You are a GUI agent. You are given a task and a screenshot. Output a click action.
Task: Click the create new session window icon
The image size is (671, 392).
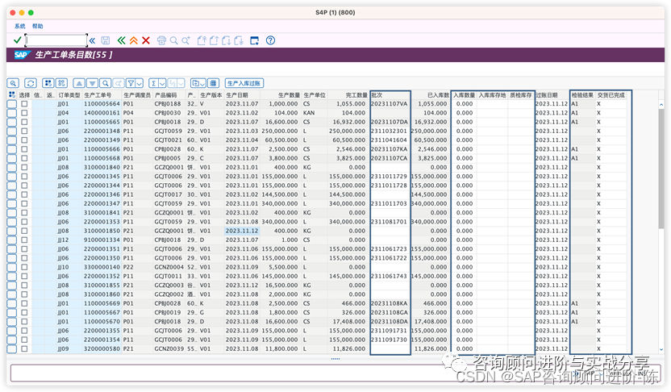pos(255,40)
